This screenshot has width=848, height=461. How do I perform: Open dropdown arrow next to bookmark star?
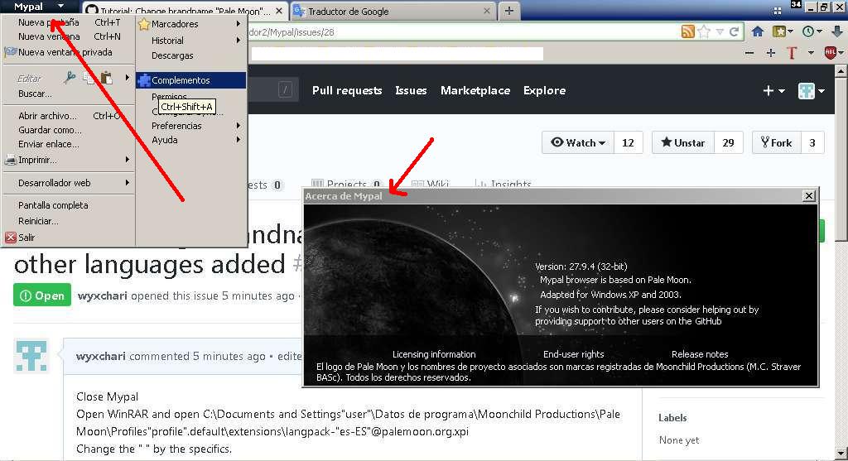coord(720,32)
